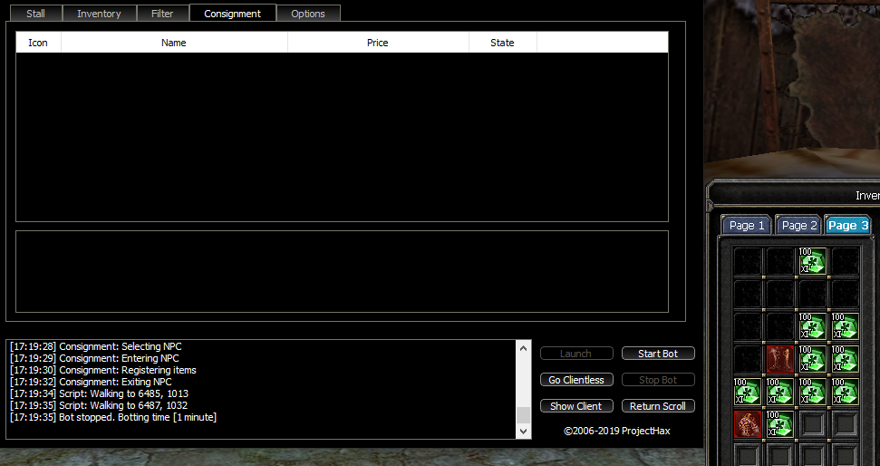Go to the Options tab

coord(308,14)
